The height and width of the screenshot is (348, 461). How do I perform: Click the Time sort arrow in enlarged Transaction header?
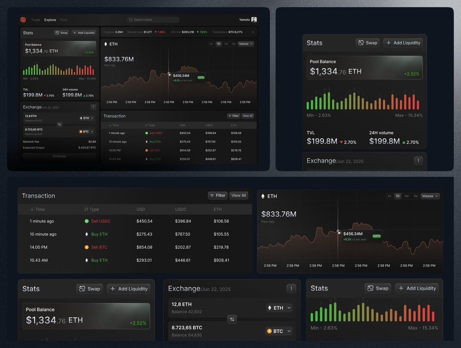(32, 209)
